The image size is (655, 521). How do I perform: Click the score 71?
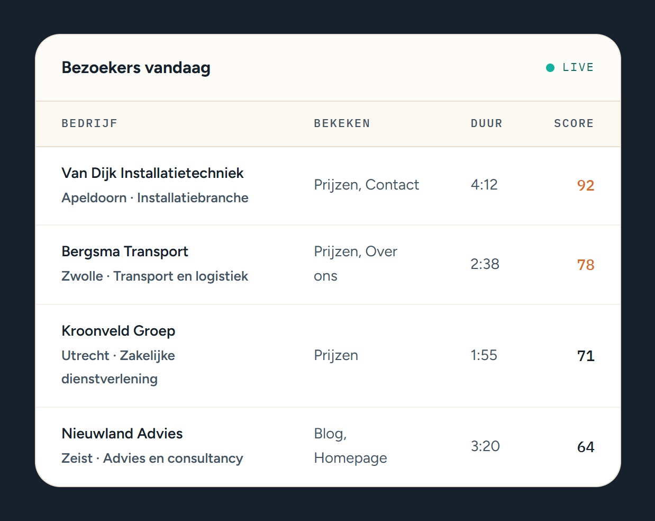point(586,356)
